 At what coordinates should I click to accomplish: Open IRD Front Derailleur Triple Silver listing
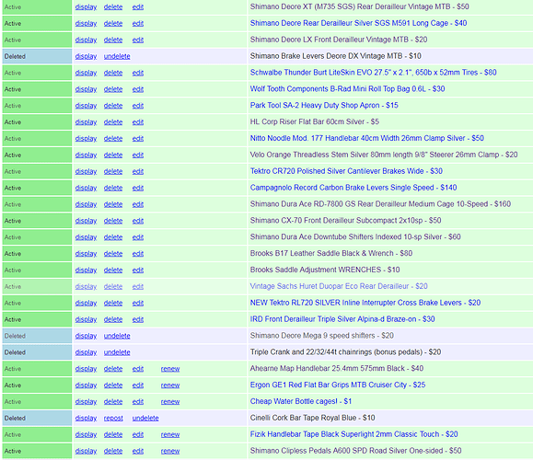pos(342,319)
